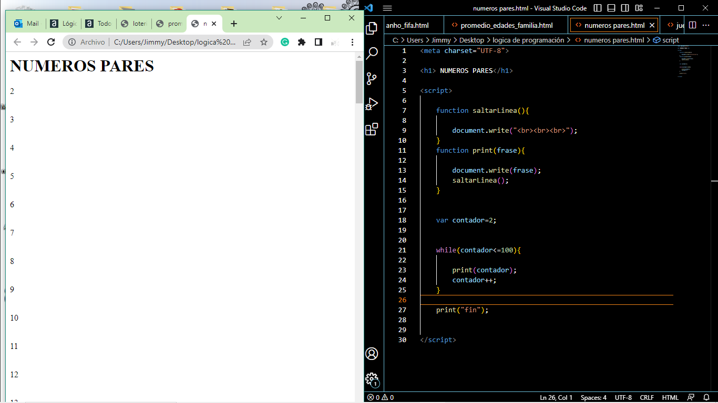Click the VS Code logo icon
This screenshot has width=718, height=403.
click(369, 8)
